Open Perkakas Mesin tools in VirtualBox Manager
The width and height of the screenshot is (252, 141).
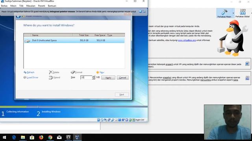click(224, 13)
